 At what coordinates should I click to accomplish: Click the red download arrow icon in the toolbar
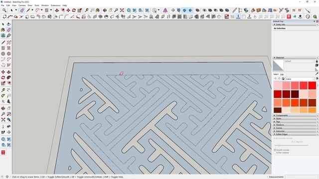click(289, 16)
